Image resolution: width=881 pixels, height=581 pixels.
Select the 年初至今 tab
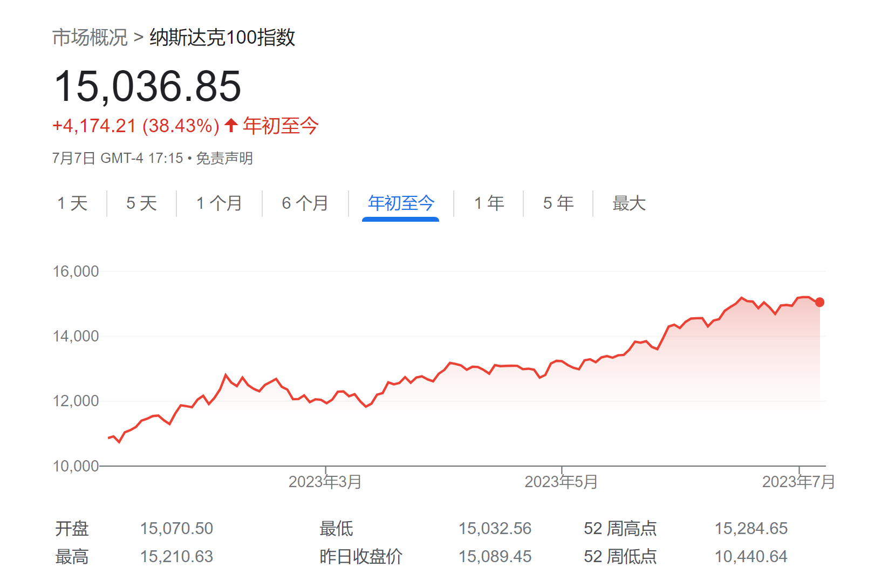[x=401, y=203]
